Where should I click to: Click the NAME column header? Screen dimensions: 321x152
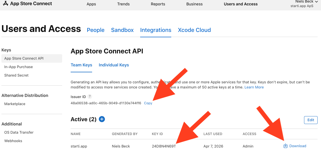(x=75, y=134)
